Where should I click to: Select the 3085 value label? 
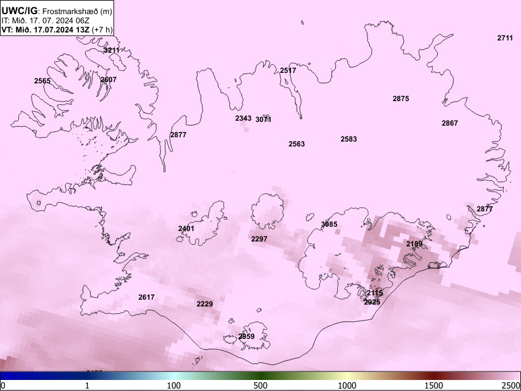pyautogui.click(x=329, y=224)
